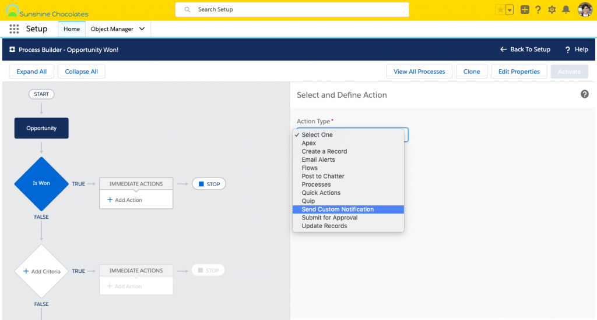Open the notifications bell icon
597x320 pixels.
pos(566,10)
